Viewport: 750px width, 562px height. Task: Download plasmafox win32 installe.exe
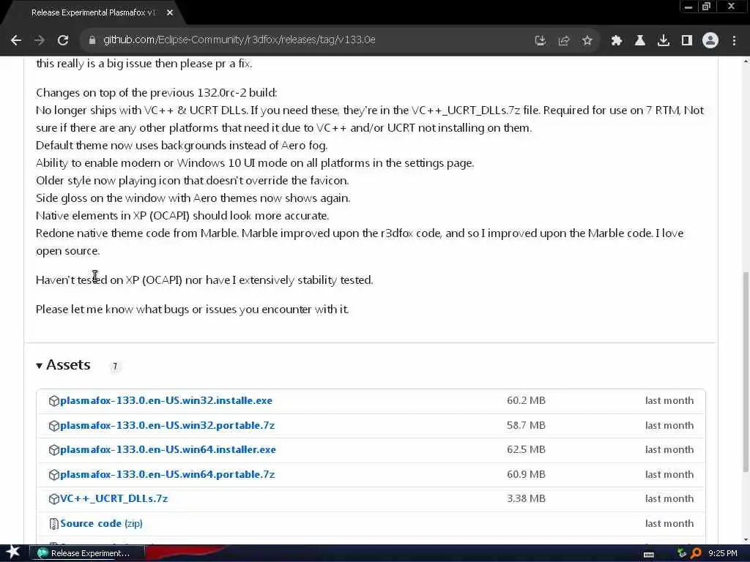[x=166, y=401]
